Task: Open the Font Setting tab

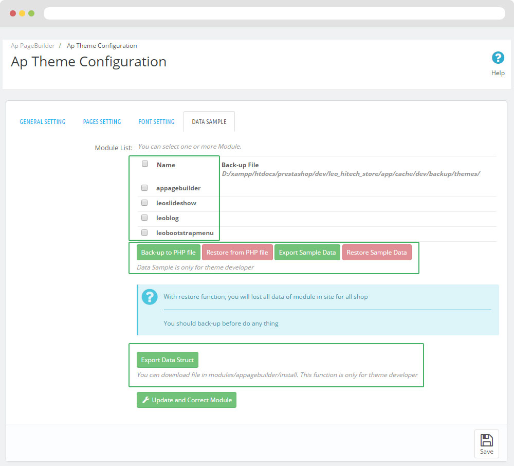Action: pos(156,122)
